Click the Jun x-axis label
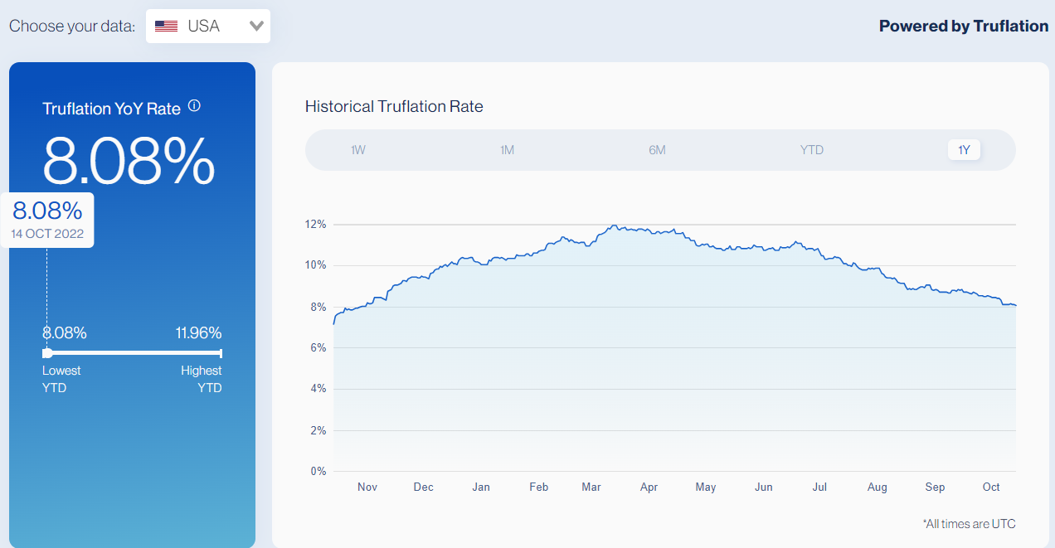Viewport: 1055px width, 548px height. [764, 487]
